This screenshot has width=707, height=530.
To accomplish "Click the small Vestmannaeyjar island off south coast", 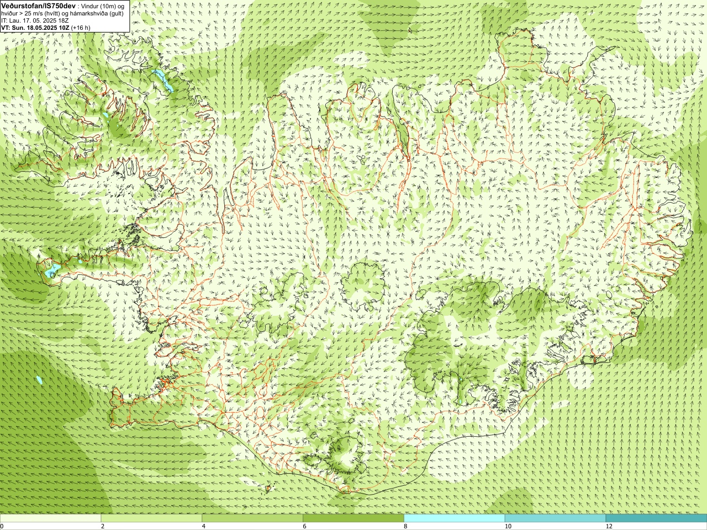I will click(268, 488).
